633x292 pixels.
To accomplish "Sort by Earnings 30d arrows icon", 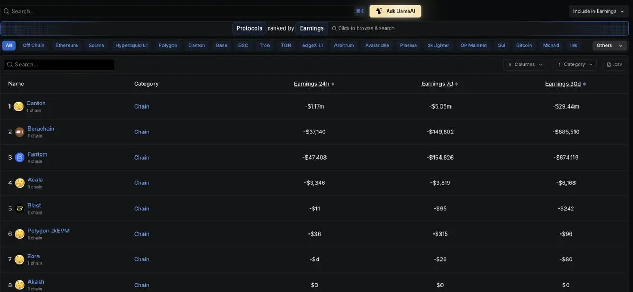I will 584,84.
